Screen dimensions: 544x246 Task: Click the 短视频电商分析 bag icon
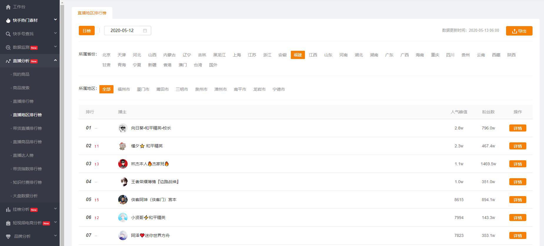tap(8, 223)
